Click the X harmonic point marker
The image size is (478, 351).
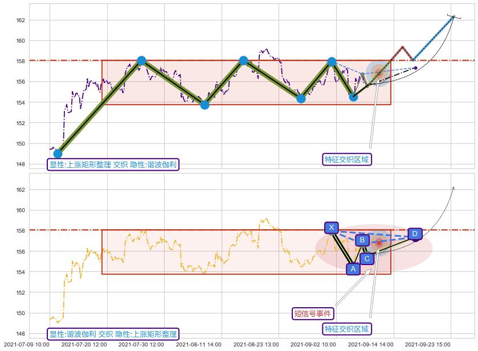(x=332, y=228)
